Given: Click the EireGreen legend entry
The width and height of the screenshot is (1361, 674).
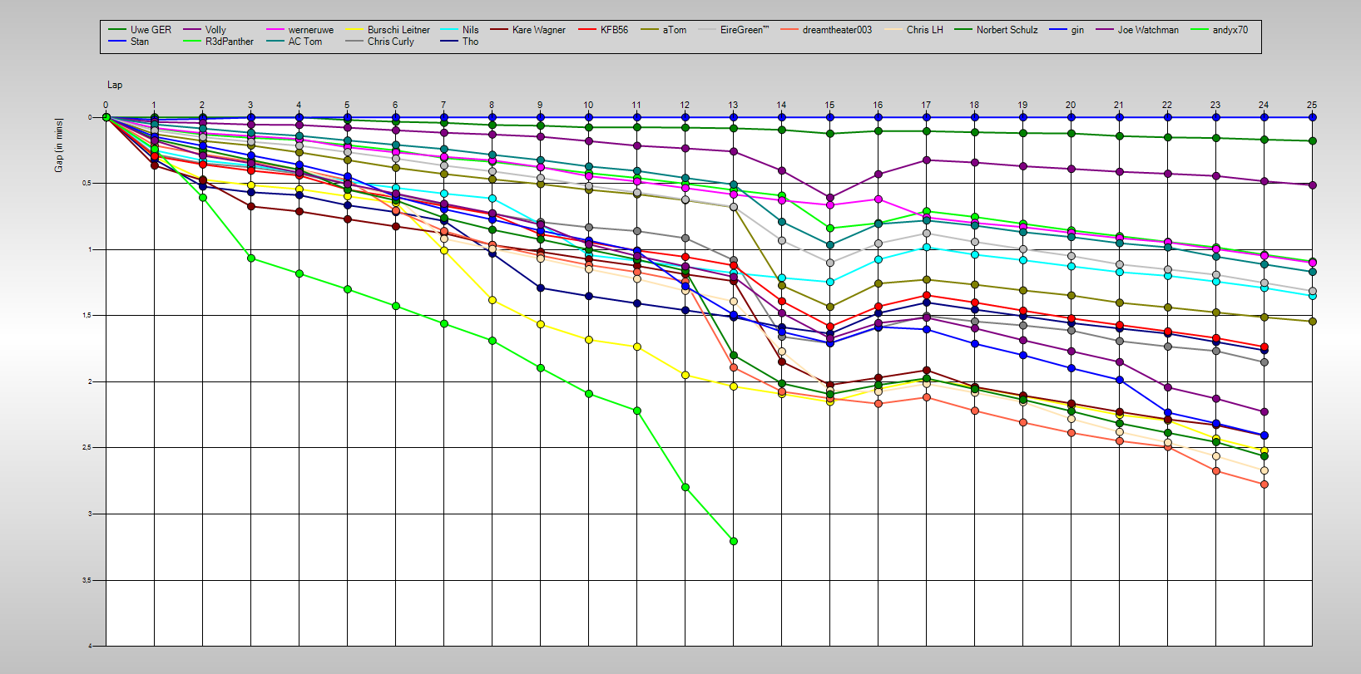Looking at the screenshot, I should tap(744, 30).
